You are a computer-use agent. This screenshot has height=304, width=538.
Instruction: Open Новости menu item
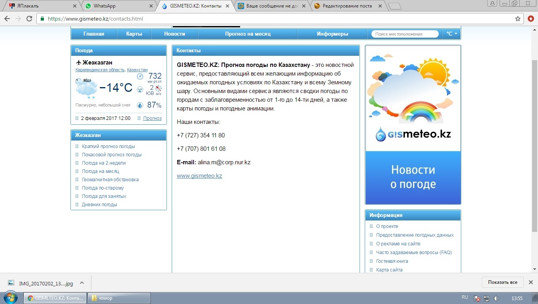click(x=174, y=34)
